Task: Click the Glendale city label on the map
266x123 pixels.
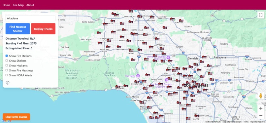Action: pyautogui.click(x=193, y=59)
